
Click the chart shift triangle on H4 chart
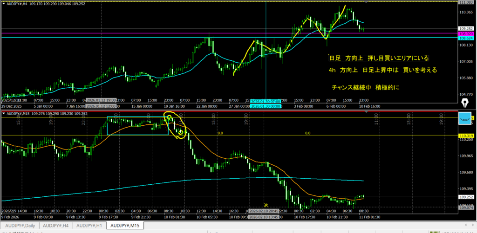(366, 2)
